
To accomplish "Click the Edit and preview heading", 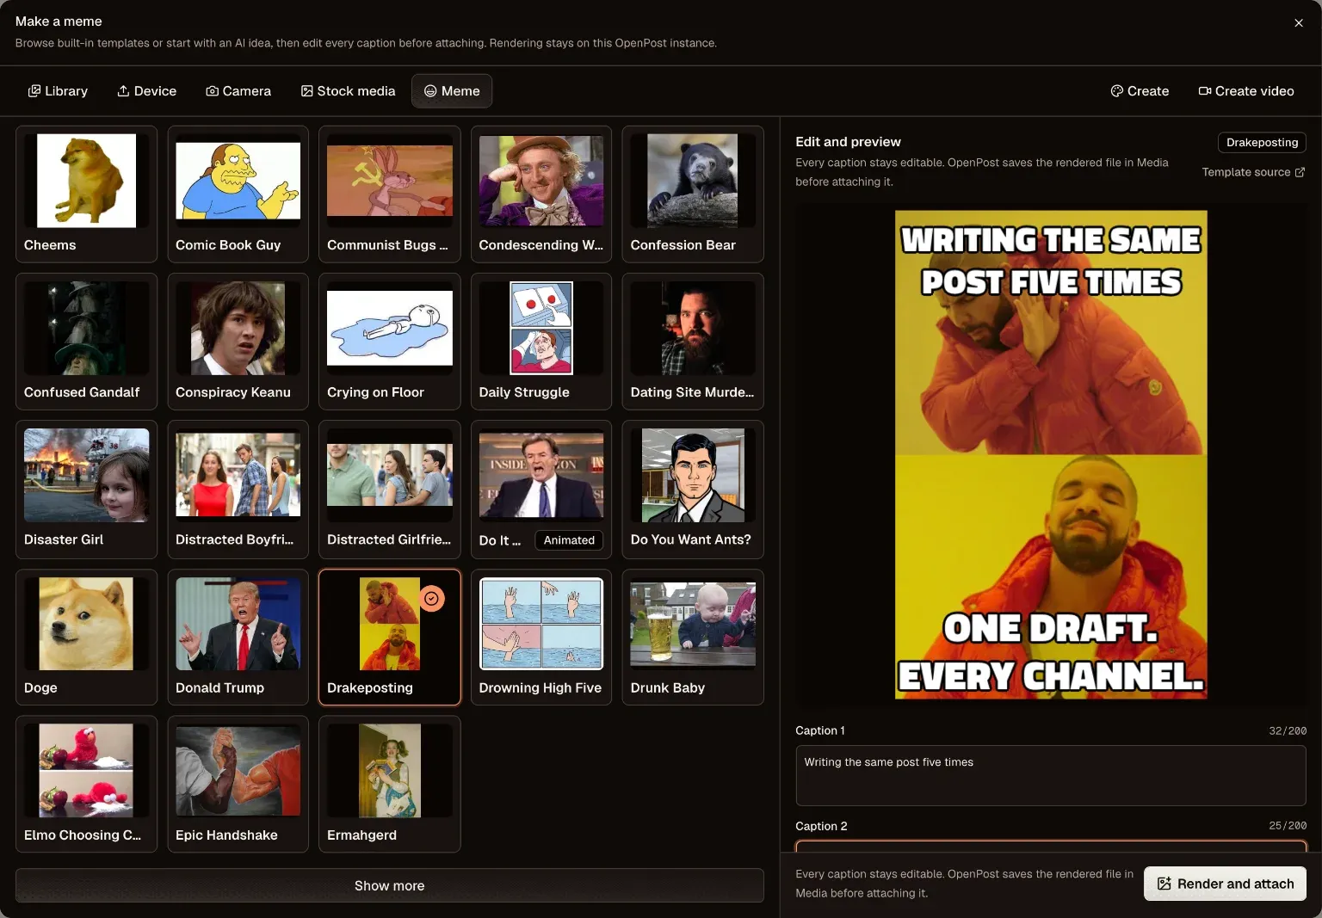I will click(848, 142).
